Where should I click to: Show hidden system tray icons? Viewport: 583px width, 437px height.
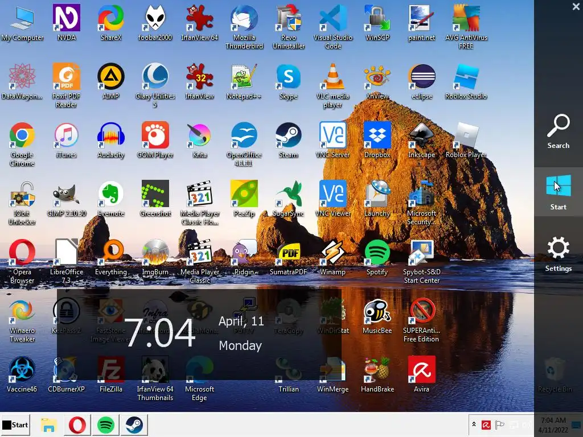click(474, 424)
